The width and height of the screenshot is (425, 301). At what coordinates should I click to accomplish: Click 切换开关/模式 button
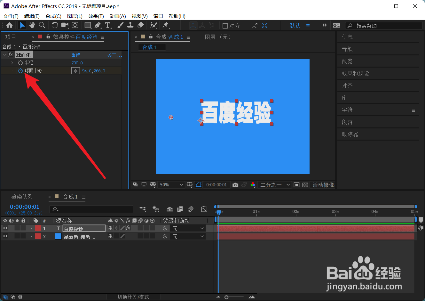(x=133, y=297)
